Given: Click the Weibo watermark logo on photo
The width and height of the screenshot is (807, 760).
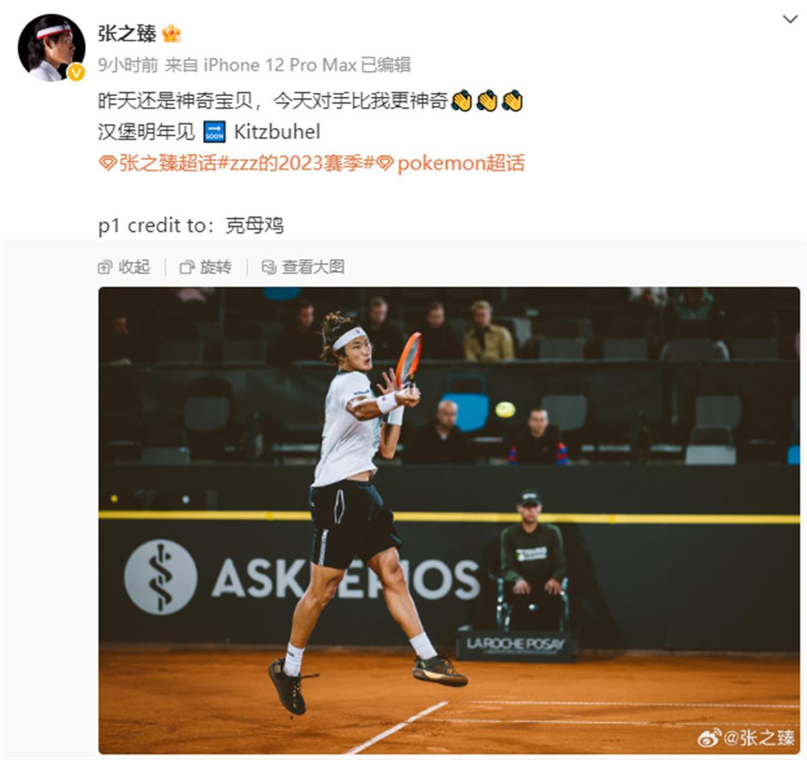Looking at the screenshot, I should pyautogui.click(x=709, y=738).
